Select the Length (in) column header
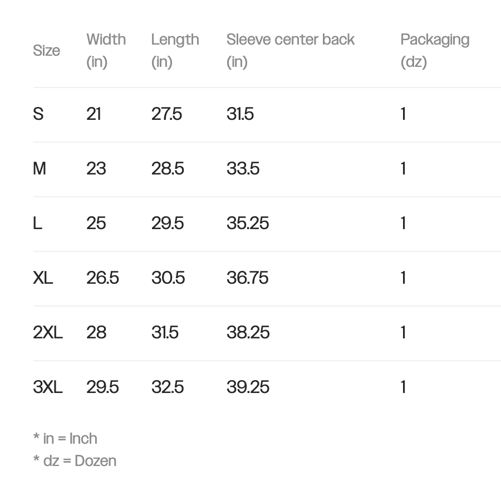Image resolution: width=501 pixels, height=495 pixels. [x=175, y=50]
